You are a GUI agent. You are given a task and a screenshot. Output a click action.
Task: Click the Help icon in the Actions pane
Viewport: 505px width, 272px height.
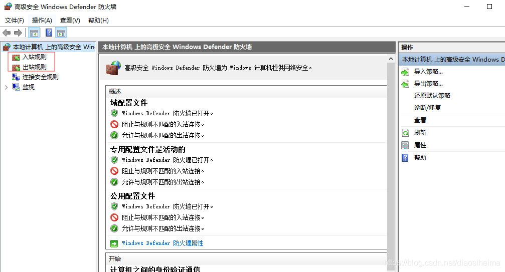click(405, 158)
